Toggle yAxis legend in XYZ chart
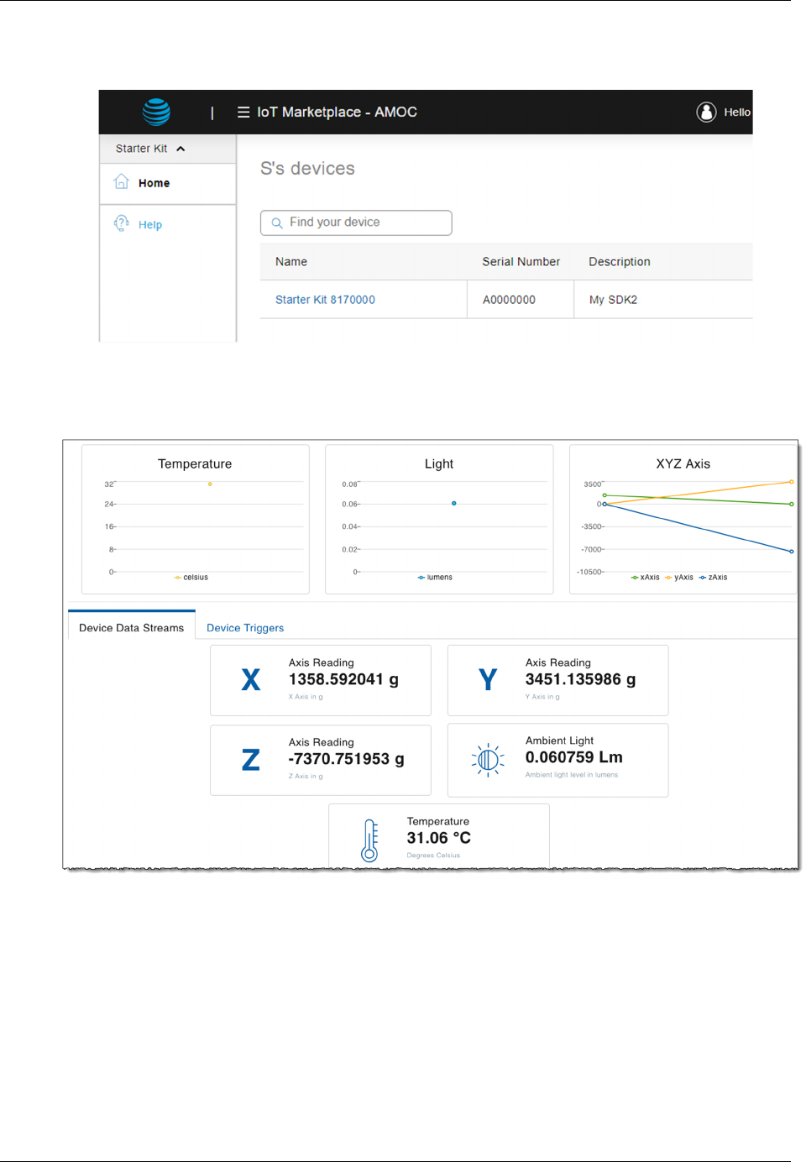 679,578
